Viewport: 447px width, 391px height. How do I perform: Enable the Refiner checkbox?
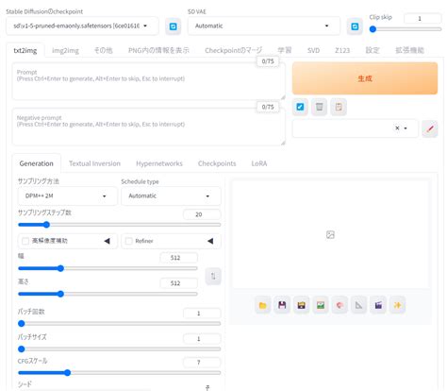[x=128, y=241]
